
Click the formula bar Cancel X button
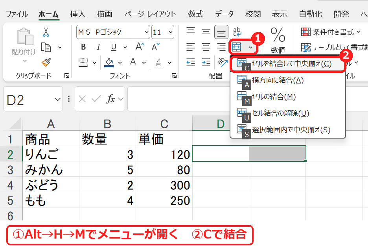[82, 99]
